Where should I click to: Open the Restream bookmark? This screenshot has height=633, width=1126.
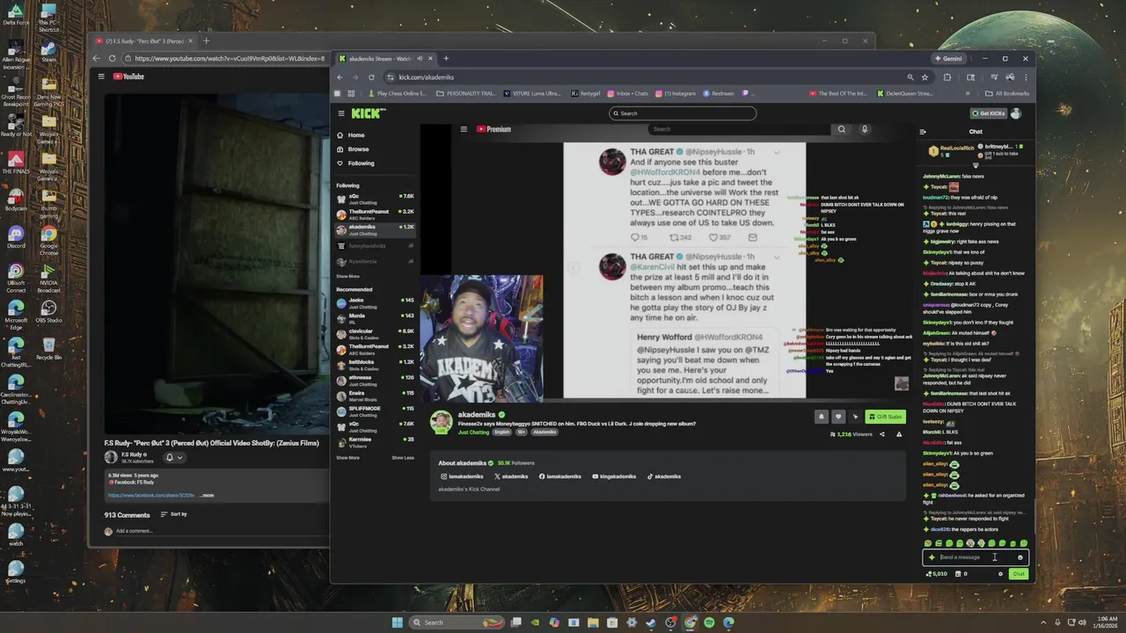point(718,93)
